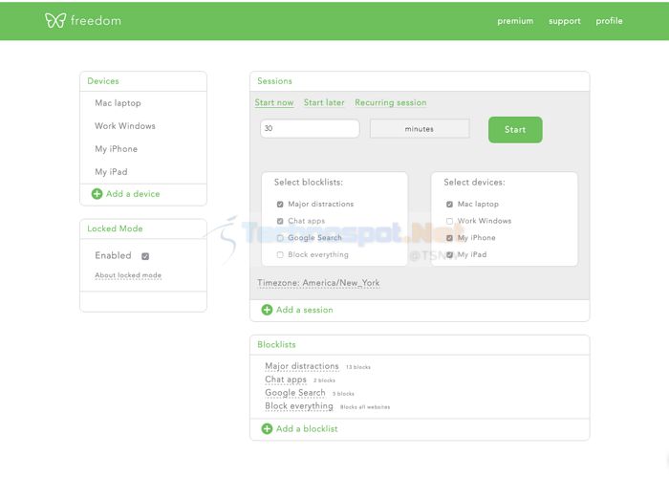669x478 pixels.
Task: Switch to the Recurring session tab
Action: [390, 102]
